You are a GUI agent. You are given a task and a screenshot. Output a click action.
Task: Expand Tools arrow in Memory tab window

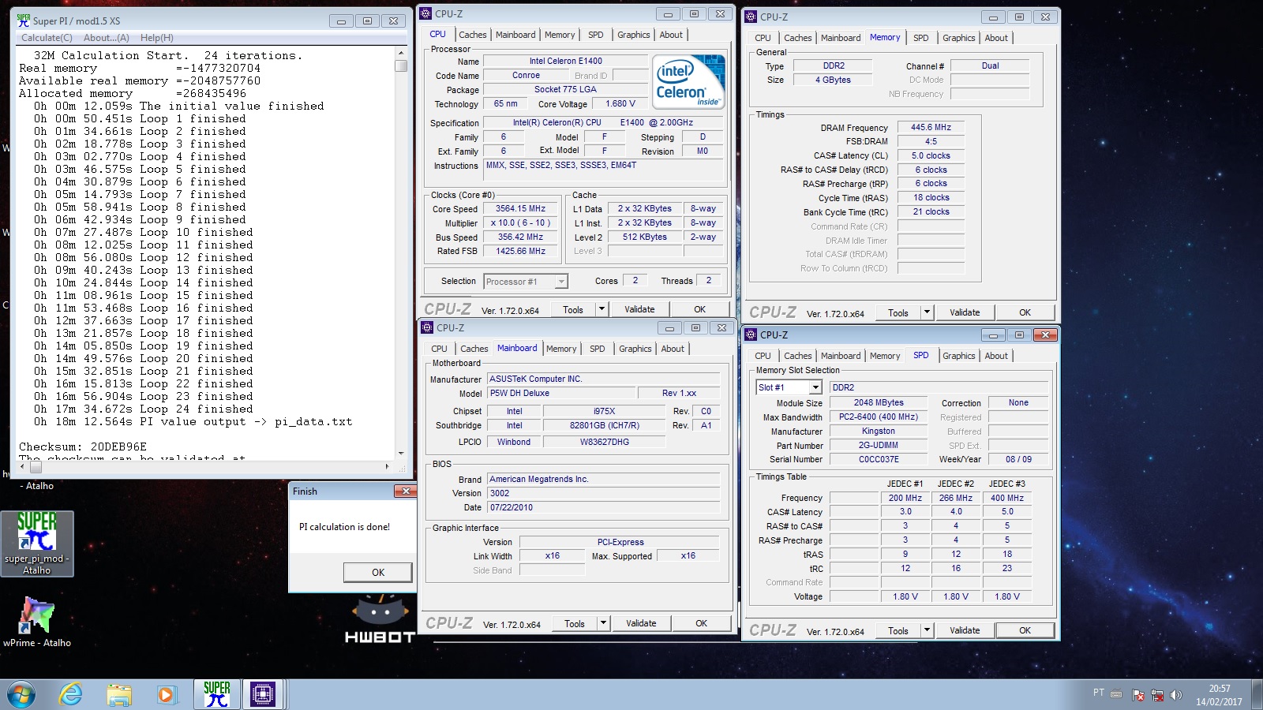point(927,312)
